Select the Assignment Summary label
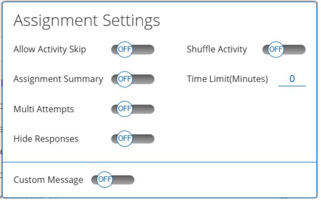The width and height of the screenshot is (321, 200). coord(58,79)
